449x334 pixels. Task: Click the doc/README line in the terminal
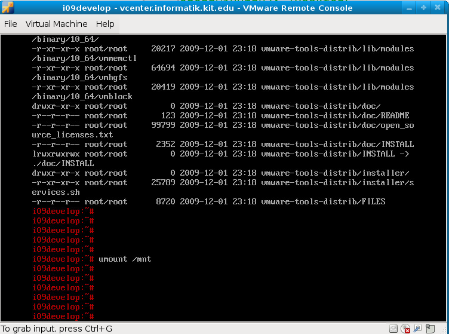coord(221,115)
